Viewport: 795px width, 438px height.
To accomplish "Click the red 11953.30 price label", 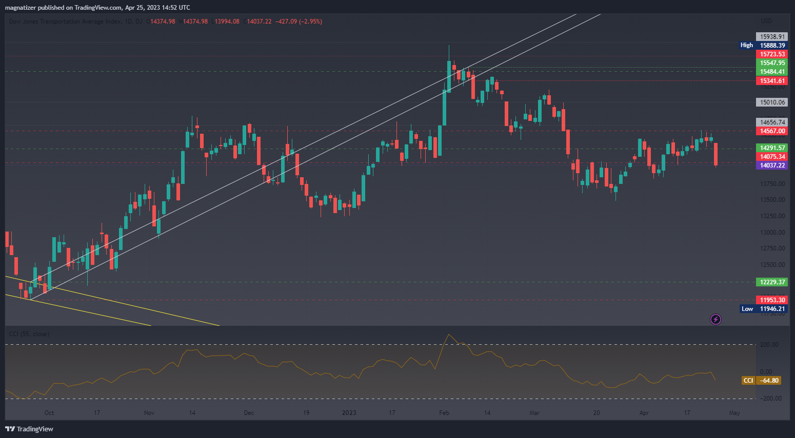I will [x=772, y=300].
